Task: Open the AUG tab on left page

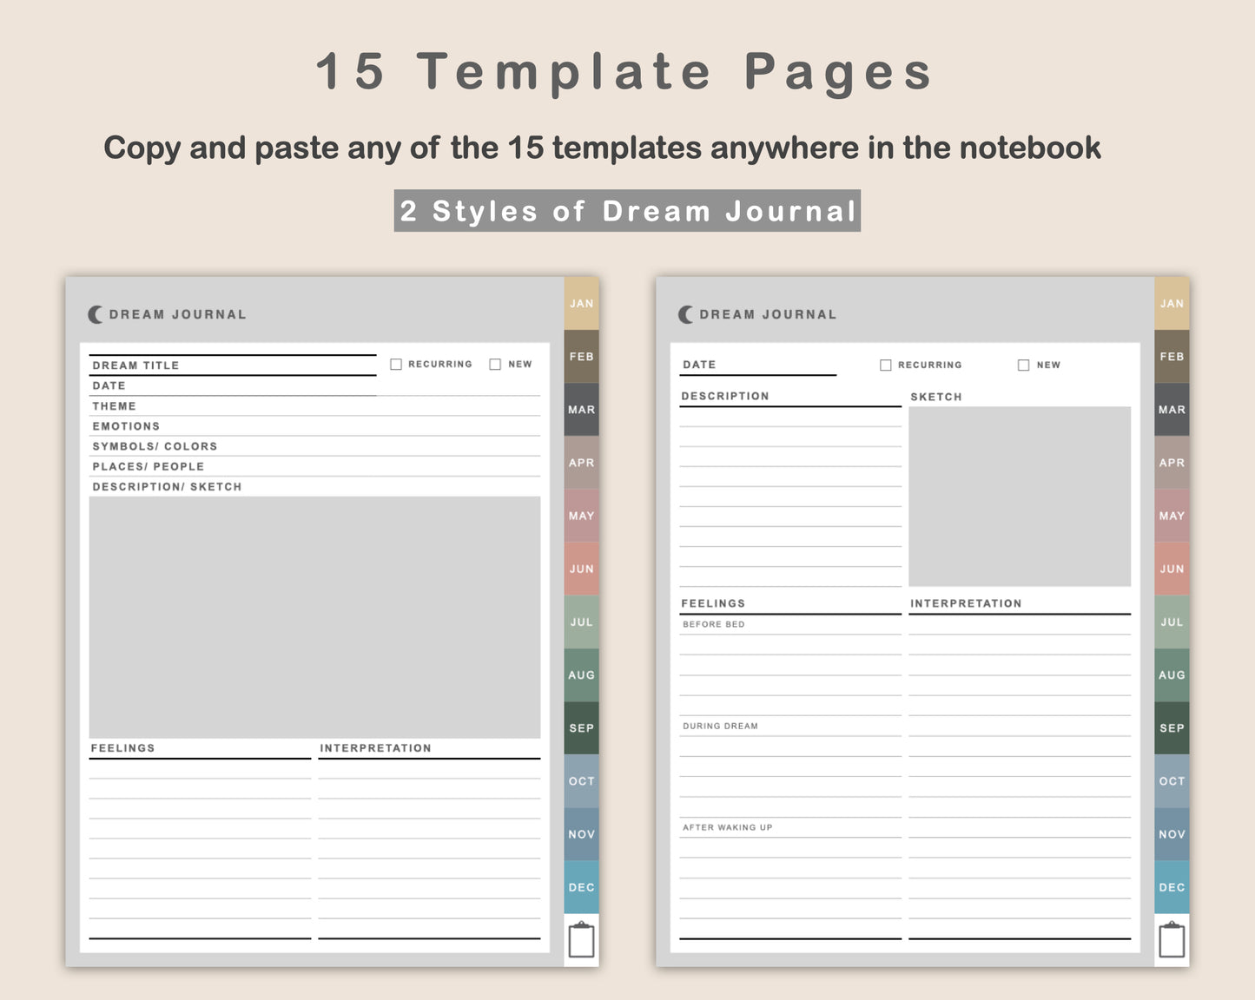Action: pyautogui.click(x=581, y=674)
